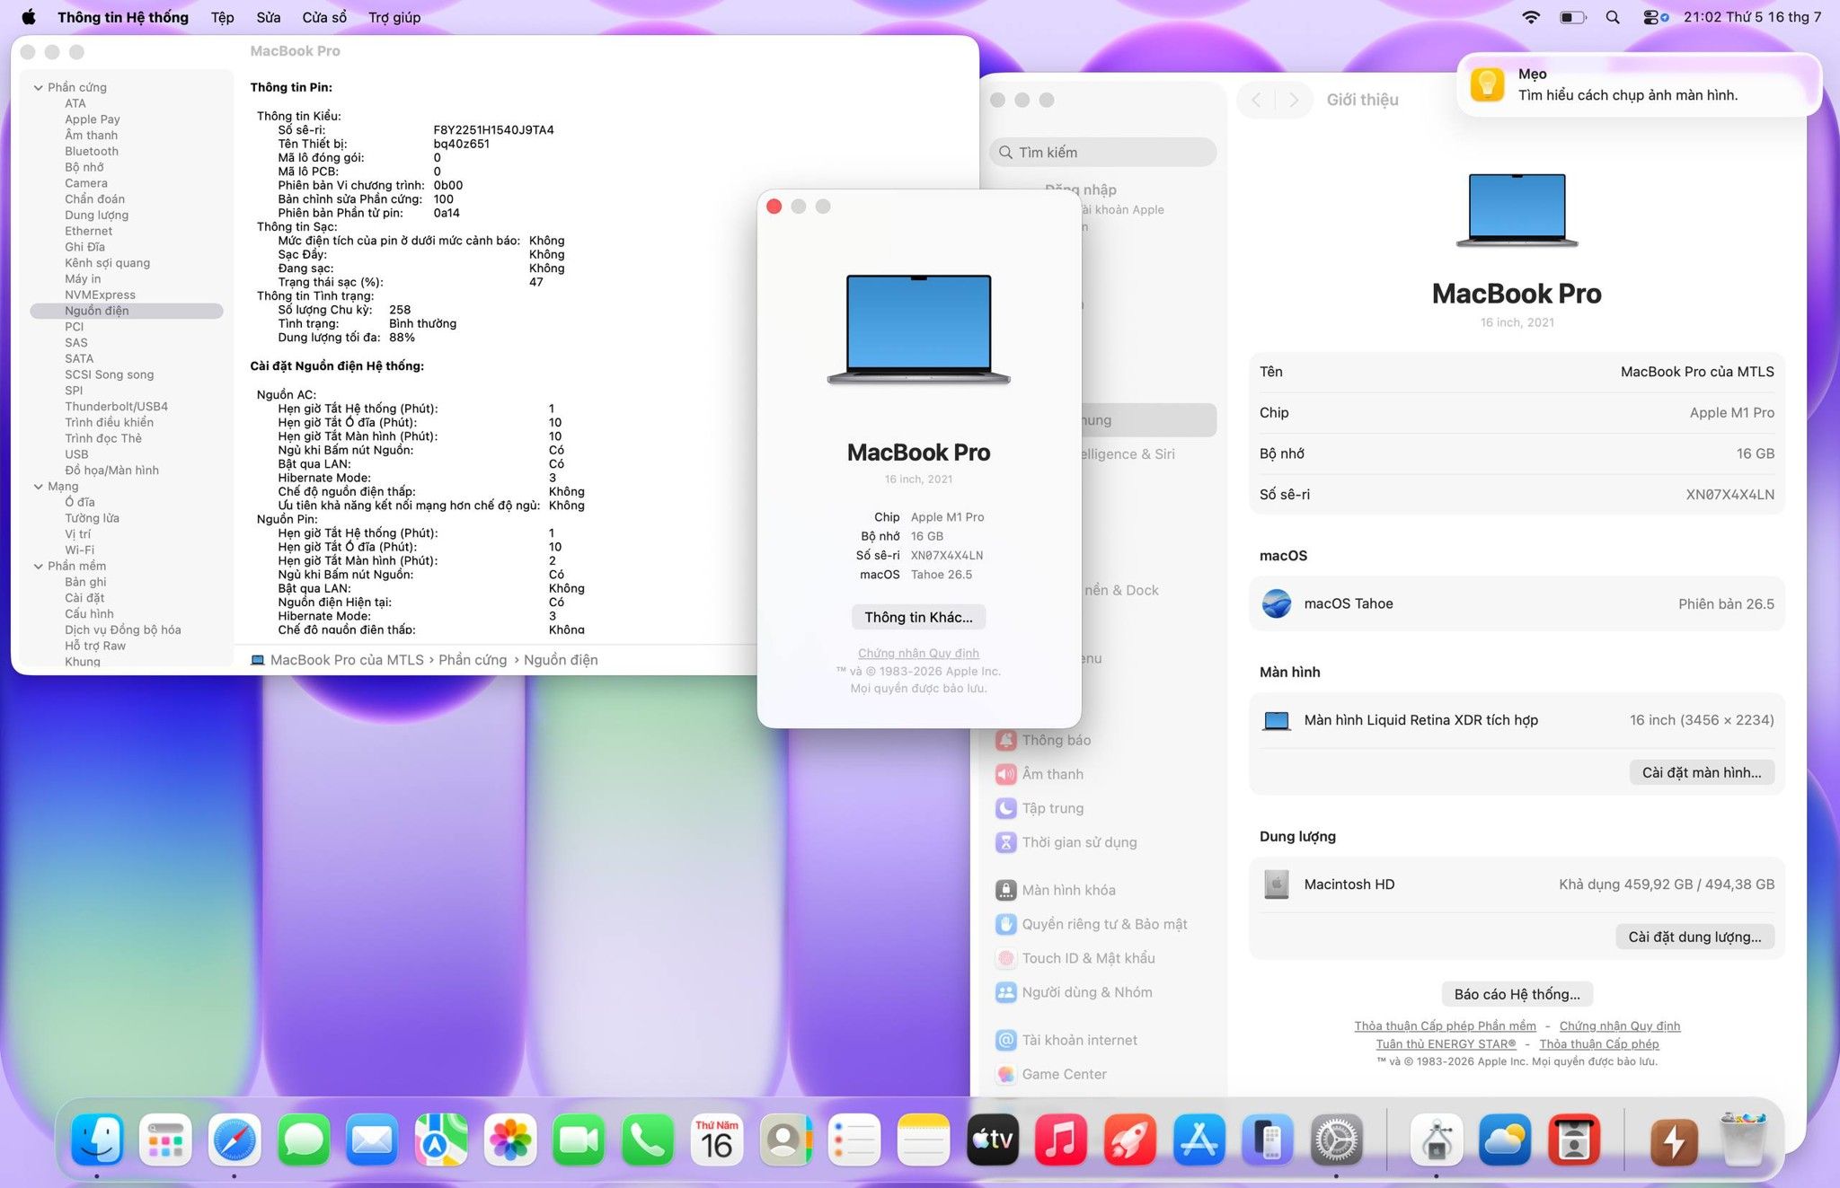Open the Mail app in the Dock

pyautogui.click(x=372, y=1140)
